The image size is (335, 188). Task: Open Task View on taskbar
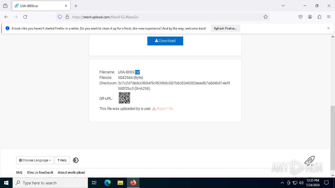(94, 183)
